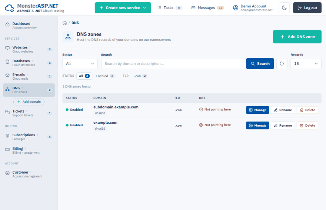Click green Enabled status dot for example.com
The image size is (326, 210).
pos(67,125)
